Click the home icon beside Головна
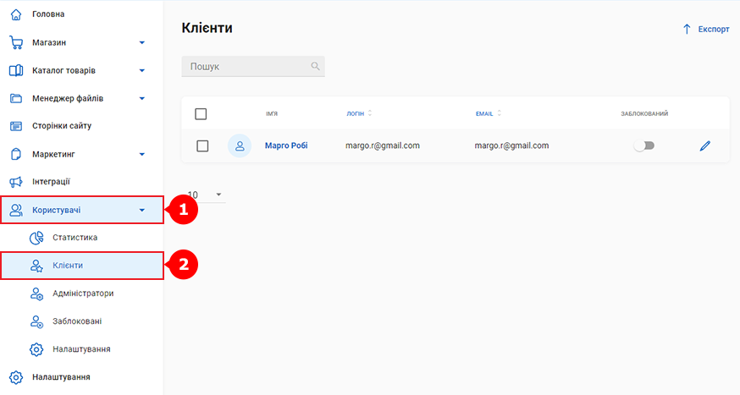740x395 pixels. point(15,14)
